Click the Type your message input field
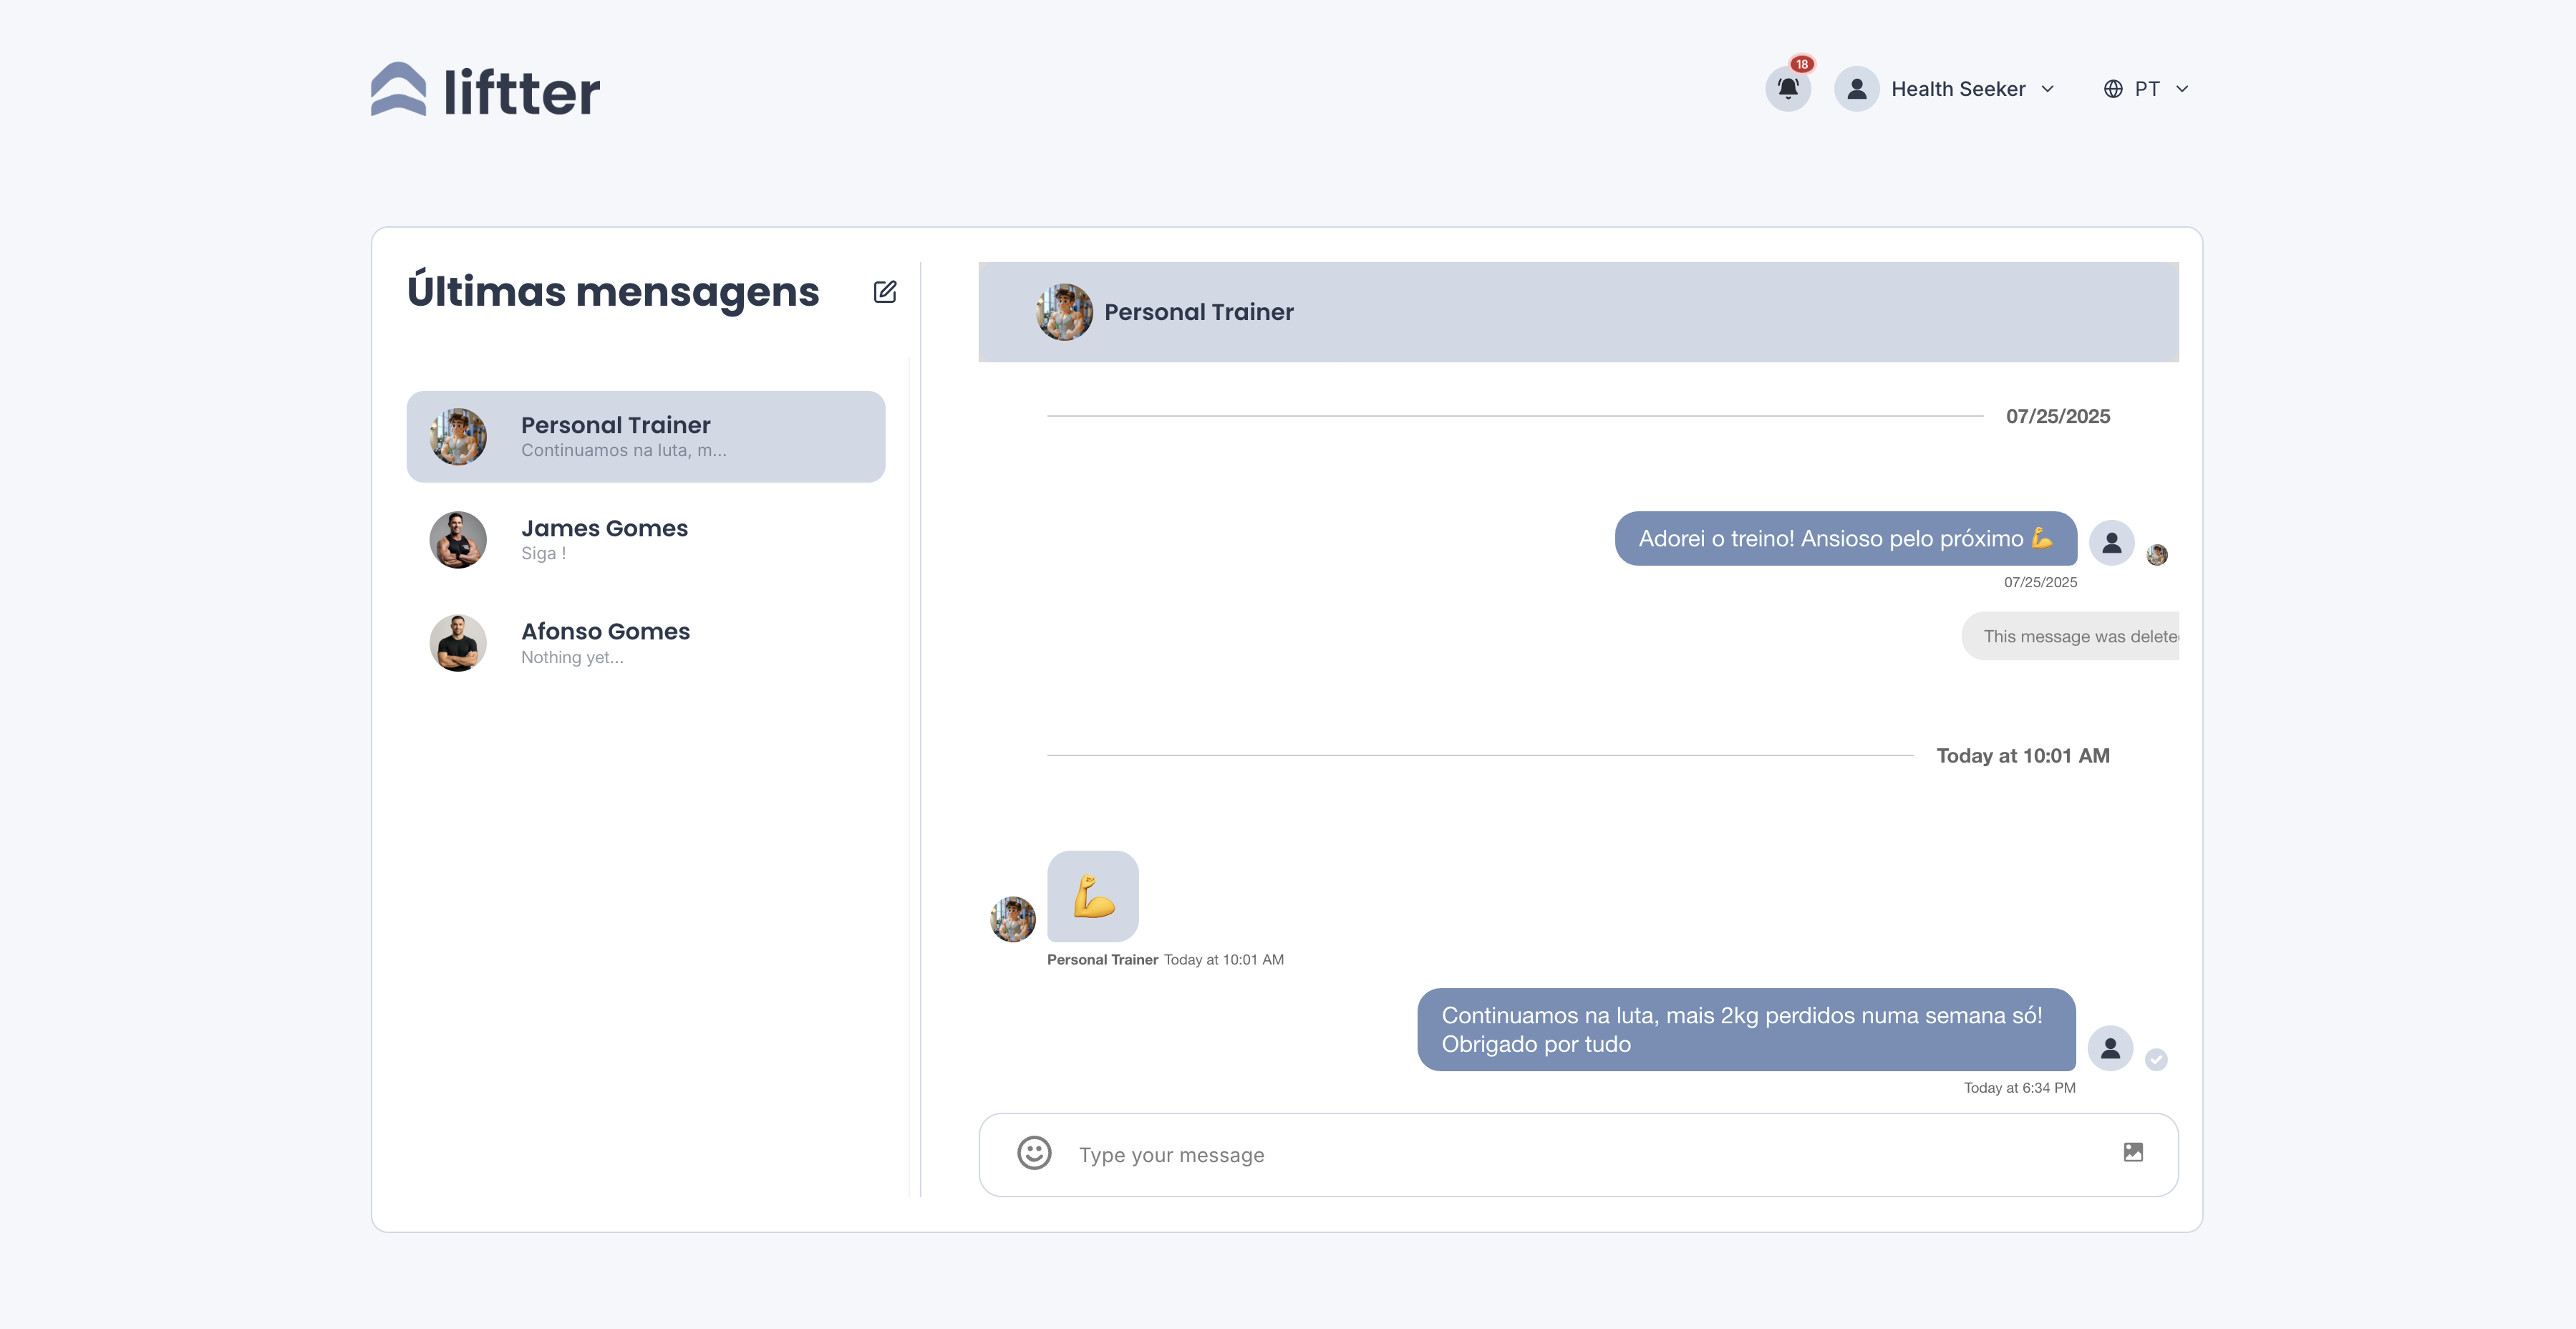The height and width of the screenshot is (1329, 2576). [x=1400, y=1154]
